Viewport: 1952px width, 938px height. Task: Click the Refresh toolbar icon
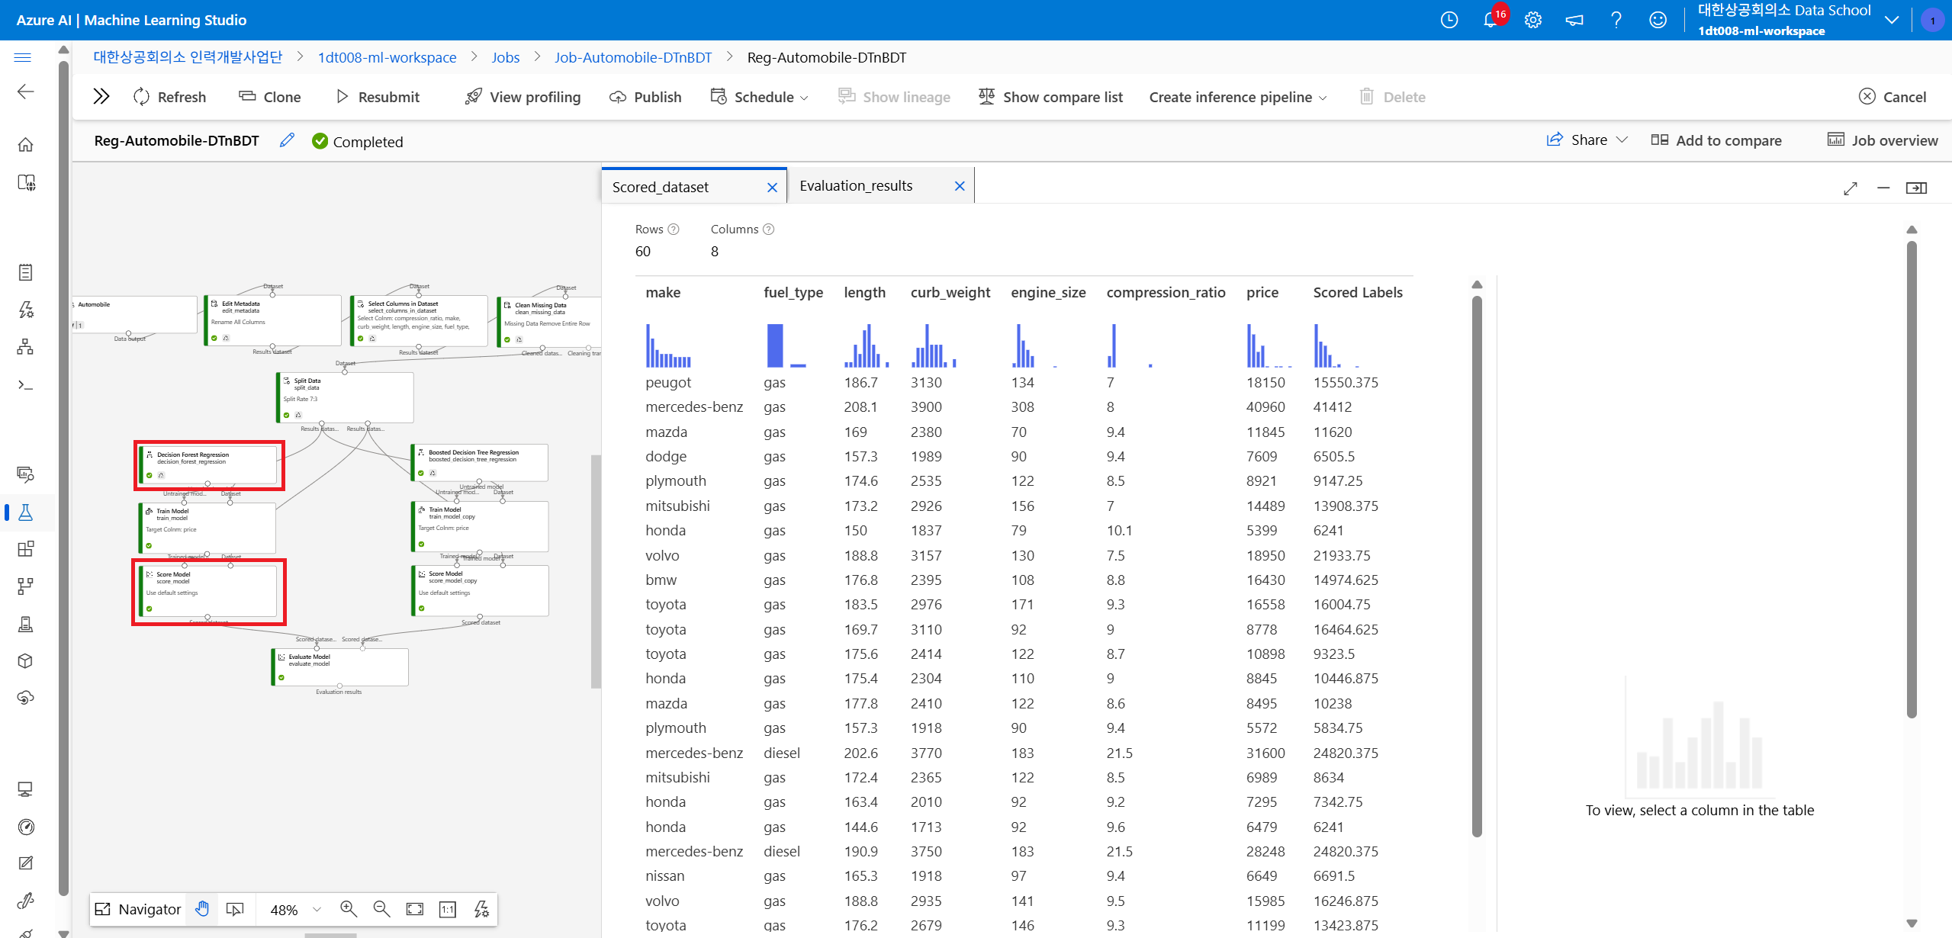pyautogui.click(x=141, y=97)
